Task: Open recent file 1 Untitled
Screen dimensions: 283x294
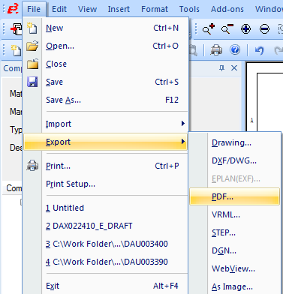Action: [x=105, y=208]
